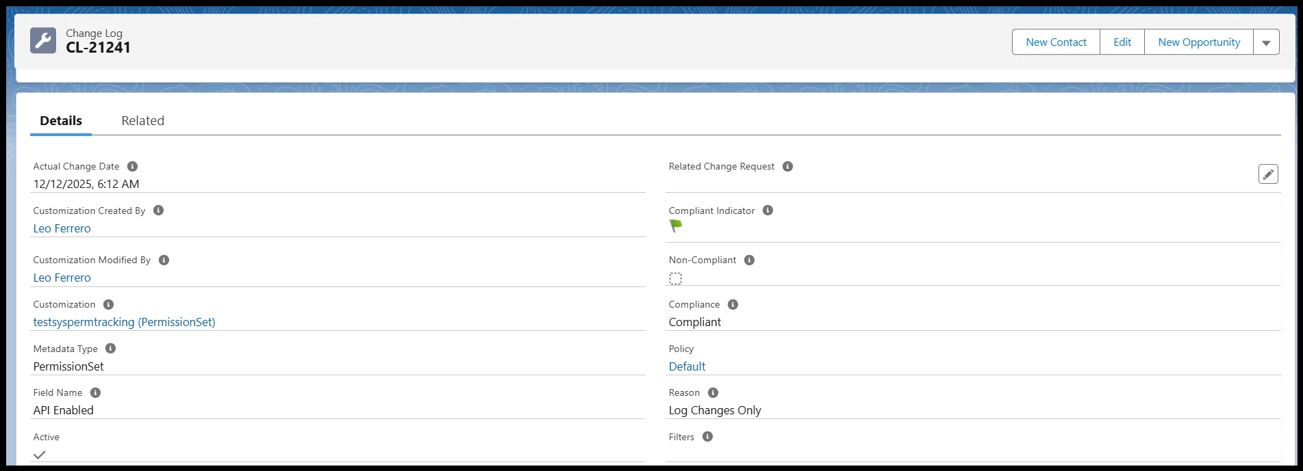This screenshot has width=1303, height=471.
Task: Toggle the Non-Compliant checkbox
Action: [x=675, y=278]
